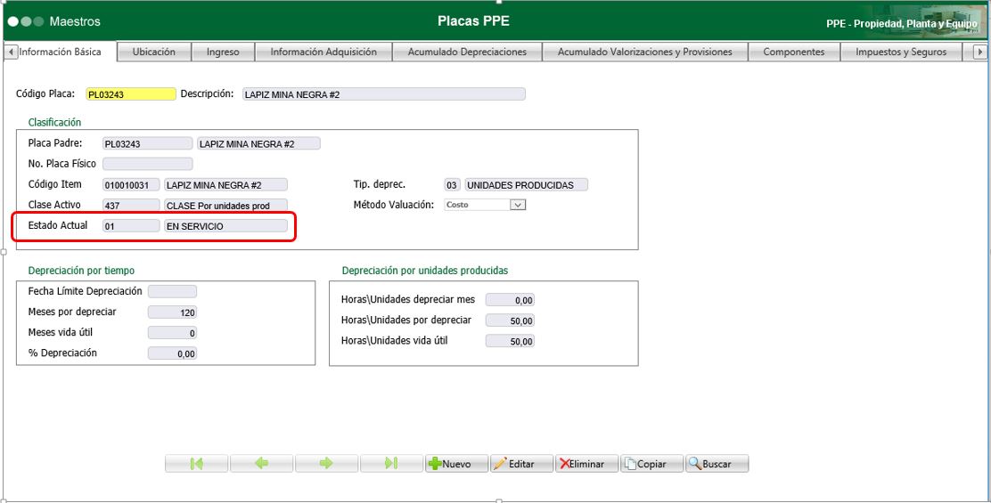Switch to the Componentes tab

pyautogui.click(x=794, y=52)
